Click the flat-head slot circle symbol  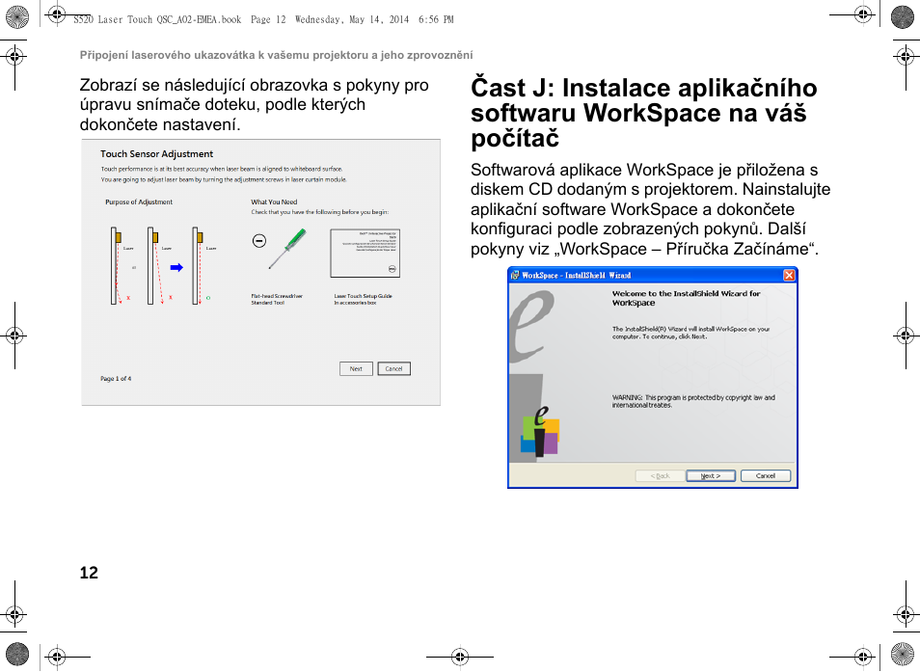coord(258,240)
